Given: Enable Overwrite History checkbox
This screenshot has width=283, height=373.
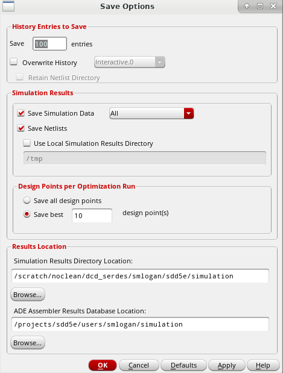Looking at the screenshot, I should (x=14, y=62).
